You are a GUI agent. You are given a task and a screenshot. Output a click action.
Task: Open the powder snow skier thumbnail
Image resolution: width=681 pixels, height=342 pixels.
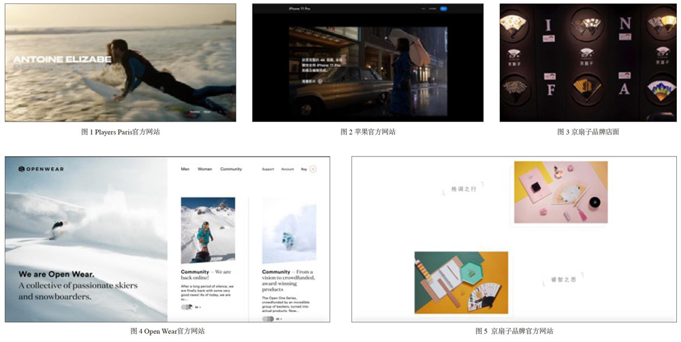click(289, 230)
